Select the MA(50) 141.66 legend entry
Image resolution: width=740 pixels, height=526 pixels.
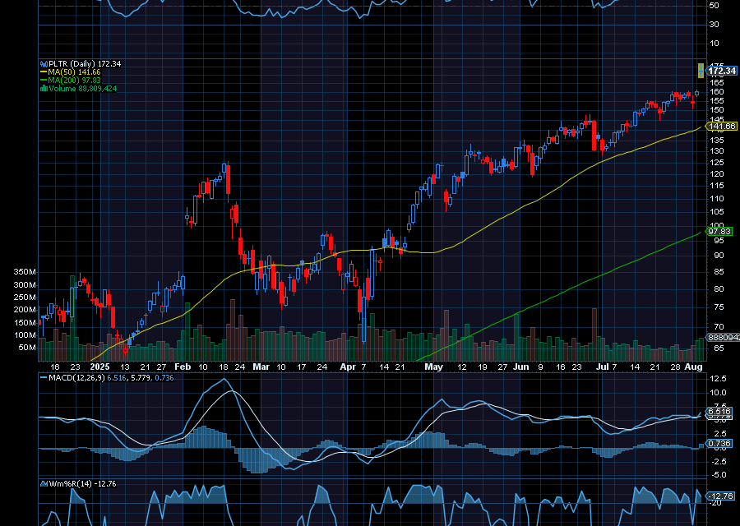(x=74, y=72)
